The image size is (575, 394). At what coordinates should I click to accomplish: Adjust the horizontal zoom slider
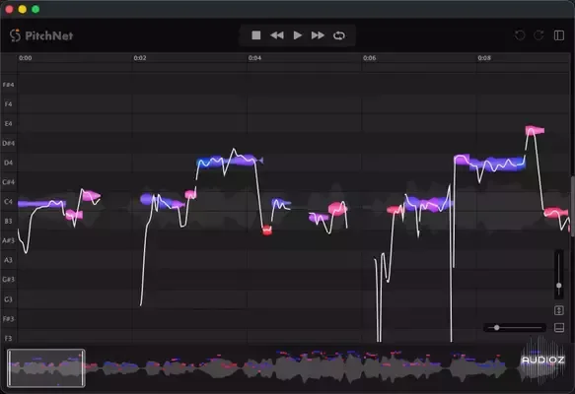point(496,327)
